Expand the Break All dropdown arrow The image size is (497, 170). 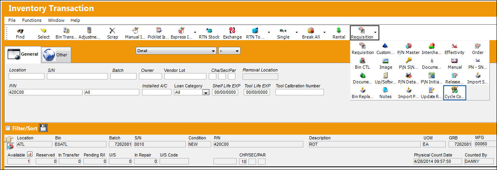pyautogui.click(x=324, y=33)
